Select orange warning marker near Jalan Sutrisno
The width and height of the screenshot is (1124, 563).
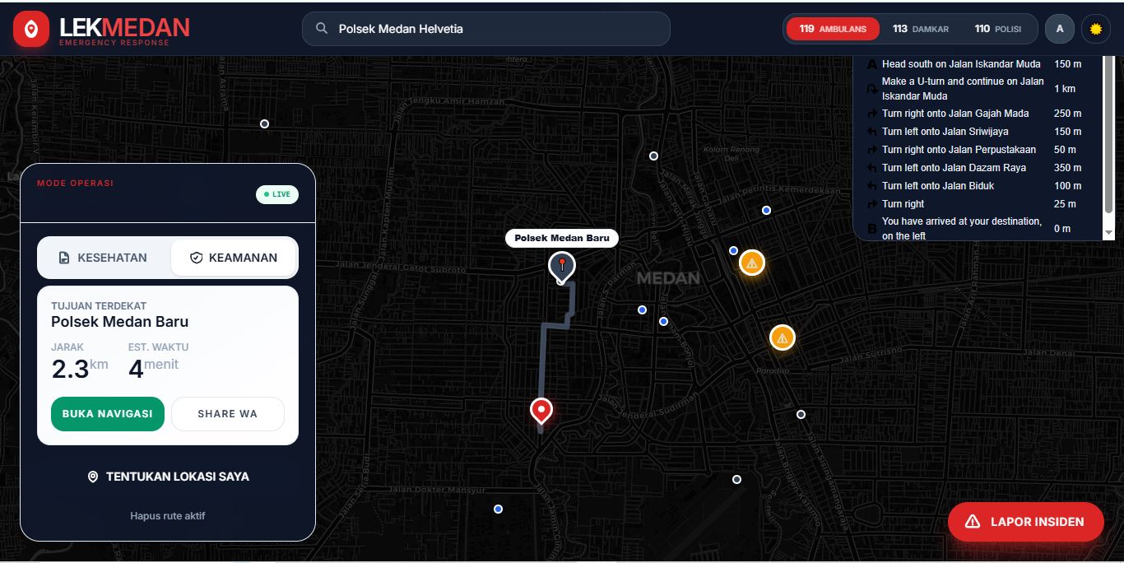tap(782, 337)
